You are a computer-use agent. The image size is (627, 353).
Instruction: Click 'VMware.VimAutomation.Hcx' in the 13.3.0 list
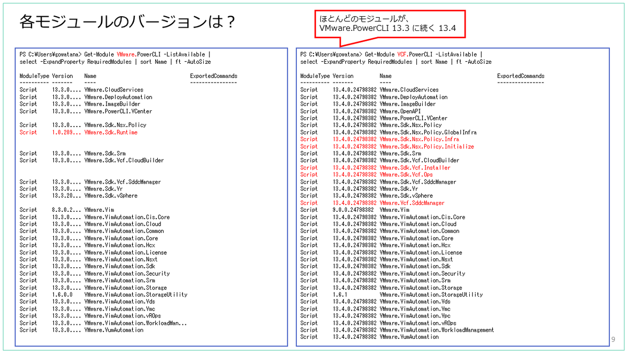tap(119, 245)
